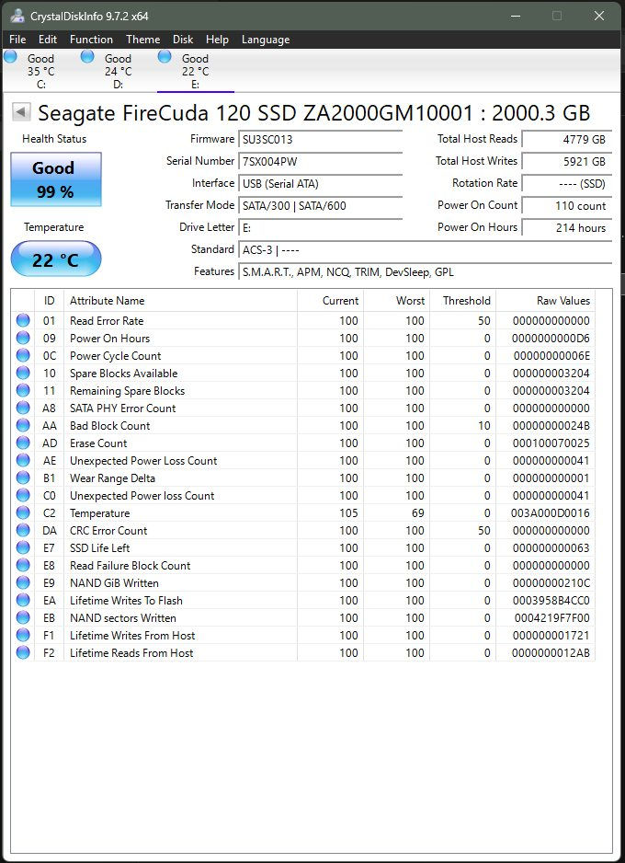The height and width of the screenshot is (863, 625).
Task: Click current value 105 in Temperature row
Action: (349, 513)
